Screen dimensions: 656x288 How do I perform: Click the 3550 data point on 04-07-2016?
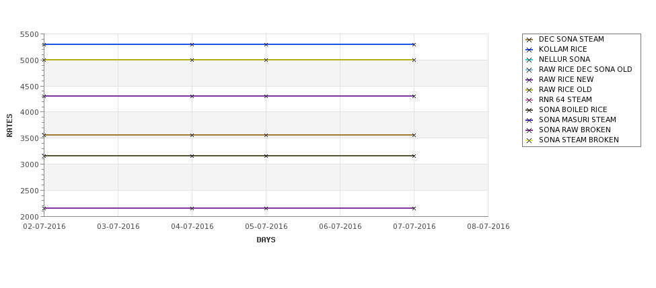click(x=192, y=135)
